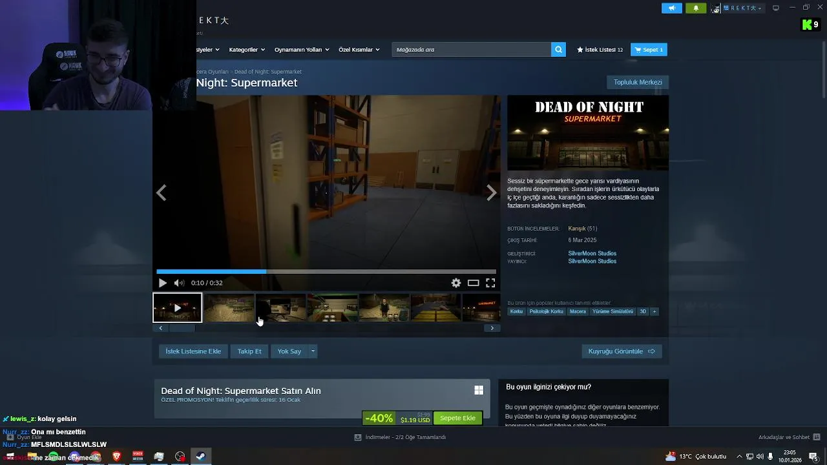Open Dead of Night: Supermarket breadcrumb link

point(268,72)
